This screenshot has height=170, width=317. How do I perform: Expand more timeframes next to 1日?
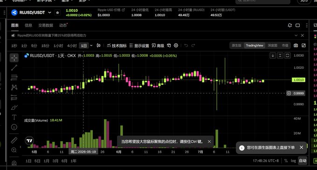[91, 46]
